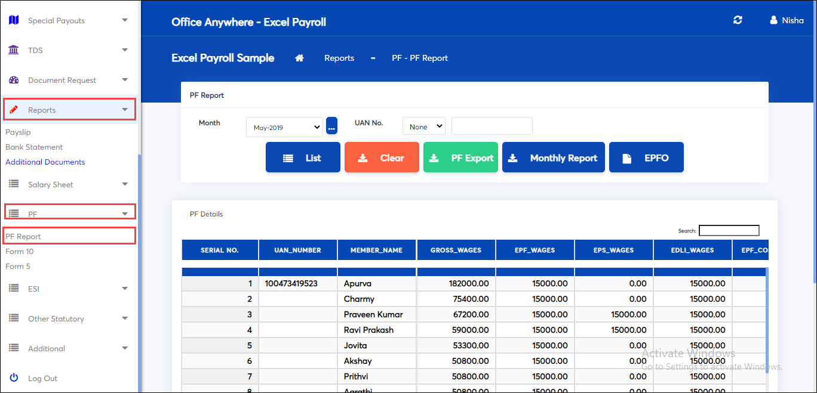This screenshot has height=393, width=817.
Task: Open Form 10 under PF
Action: [20, 252]
